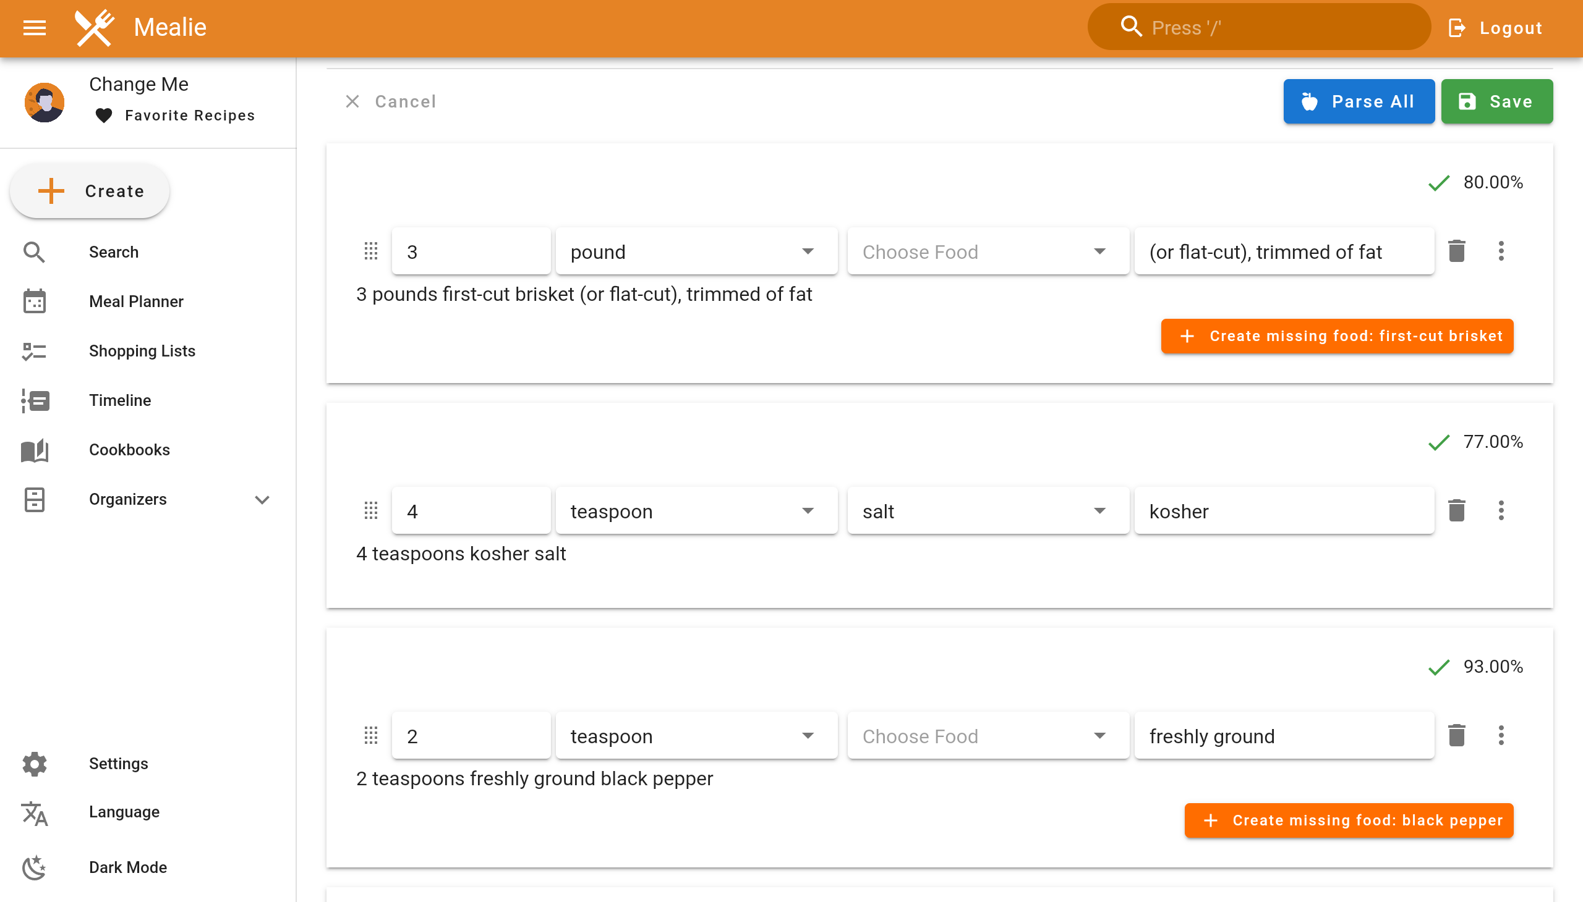Save the parsed ingredients
This screenshot has width=1583, height=902.
point(1496,101)
